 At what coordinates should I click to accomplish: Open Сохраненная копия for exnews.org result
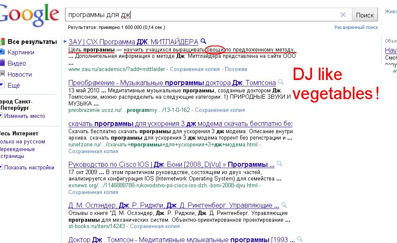[x=93, y=192]
